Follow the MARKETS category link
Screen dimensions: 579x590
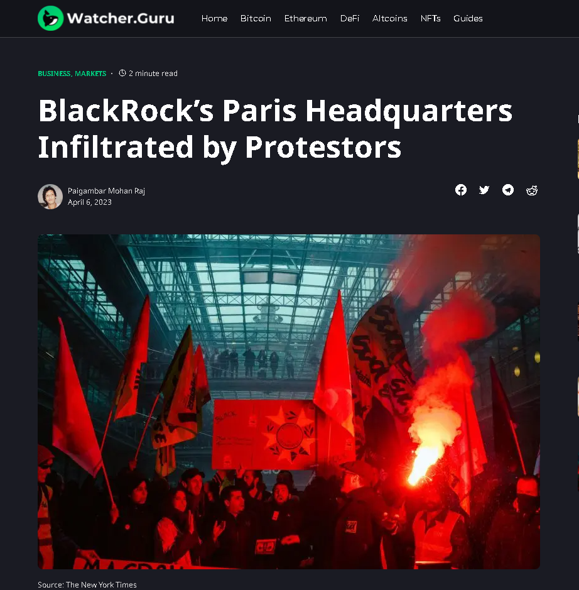pyautogui.click(x=90, y=74)
